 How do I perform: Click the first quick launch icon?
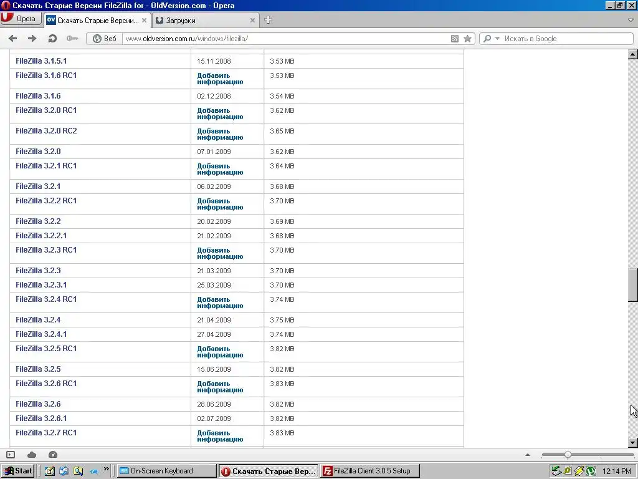coord(50,472)
